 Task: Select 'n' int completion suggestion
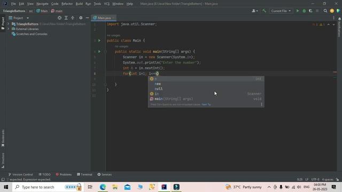click(206, 78)
